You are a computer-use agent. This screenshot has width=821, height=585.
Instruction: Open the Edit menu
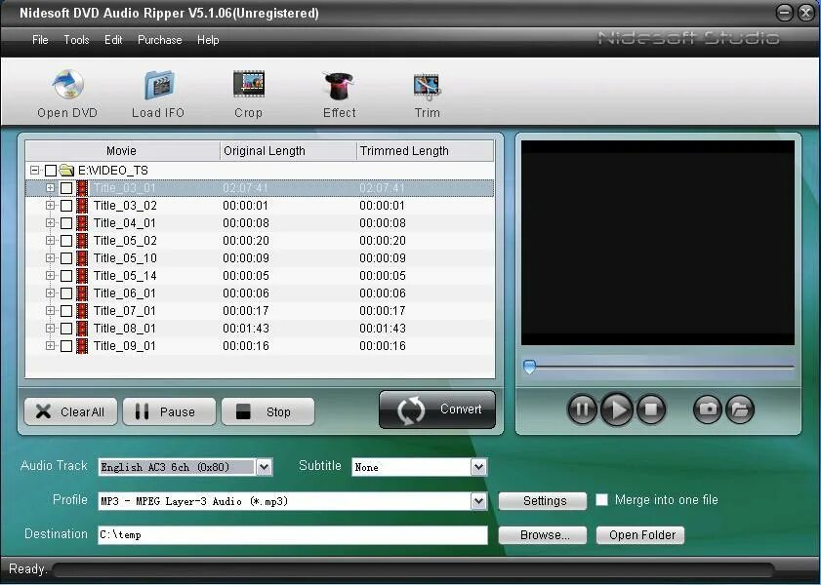[x=113, y=40]
